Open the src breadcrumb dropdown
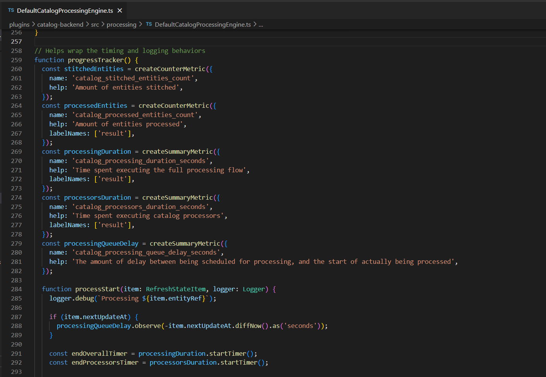Image resolution: width=546 pixels, height=377 pixels. click(x=95, y=24)
